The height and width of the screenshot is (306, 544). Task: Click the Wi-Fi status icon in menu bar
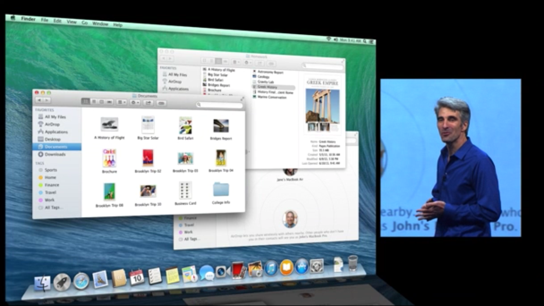329,39
